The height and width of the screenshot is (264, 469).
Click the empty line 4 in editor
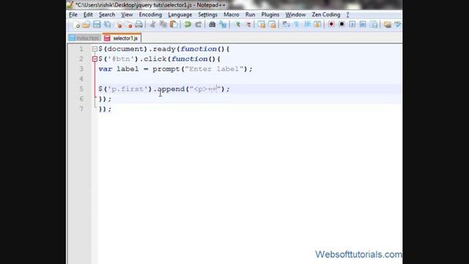(x=250, y=79)
